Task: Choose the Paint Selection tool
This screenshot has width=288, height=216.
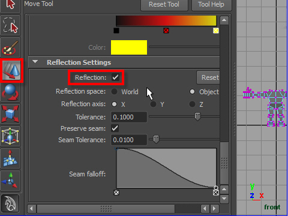Action: coord(10,47)
